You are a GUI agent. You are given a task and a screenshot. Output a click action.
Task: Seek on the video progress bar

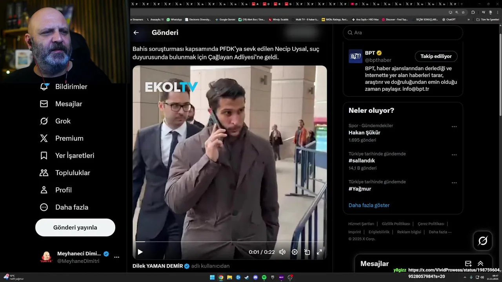coord(229,242)
